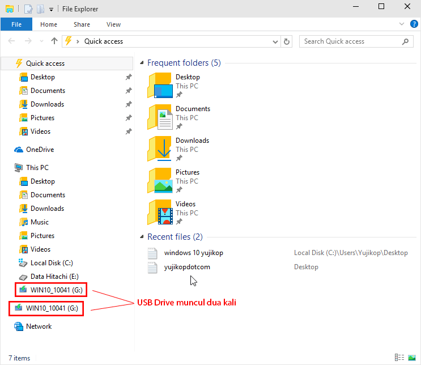421x365 pixels.
Task: Open Desktop under This PC
Action: (42, 181)
